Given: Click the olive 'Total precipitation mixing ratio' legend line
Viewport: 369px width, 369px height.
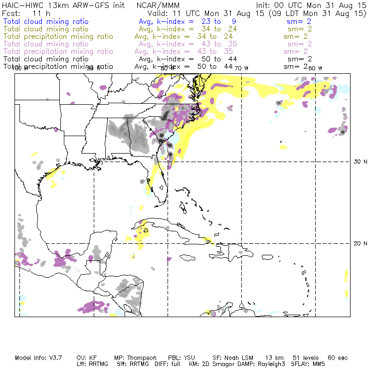Looking at the screenshot, I should pyautogui.click(x=58, y=36).
